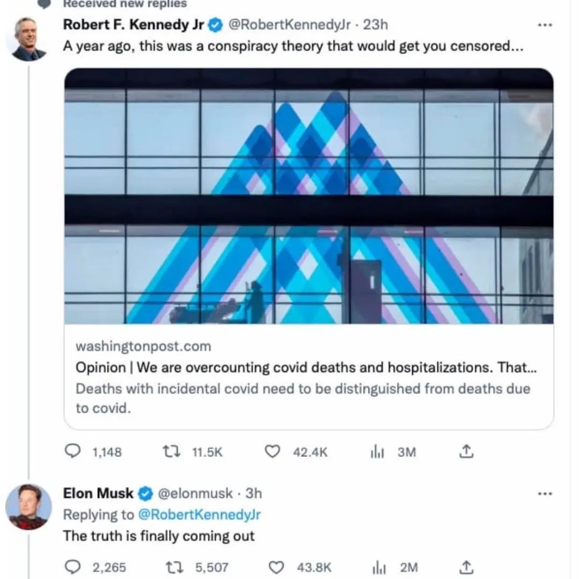Click the Elon Musk display name
579x579 pixels.
(98, 493)
